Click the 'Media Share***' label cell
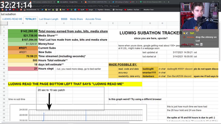The width and height of the screenshot is (221, 124). 48,35
